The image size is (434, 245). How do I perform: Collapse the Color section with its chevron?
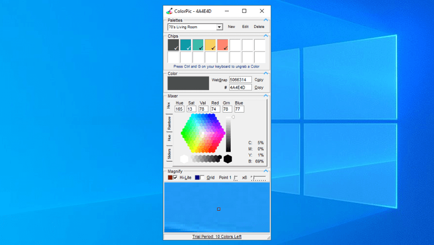[x=265, y=73]
